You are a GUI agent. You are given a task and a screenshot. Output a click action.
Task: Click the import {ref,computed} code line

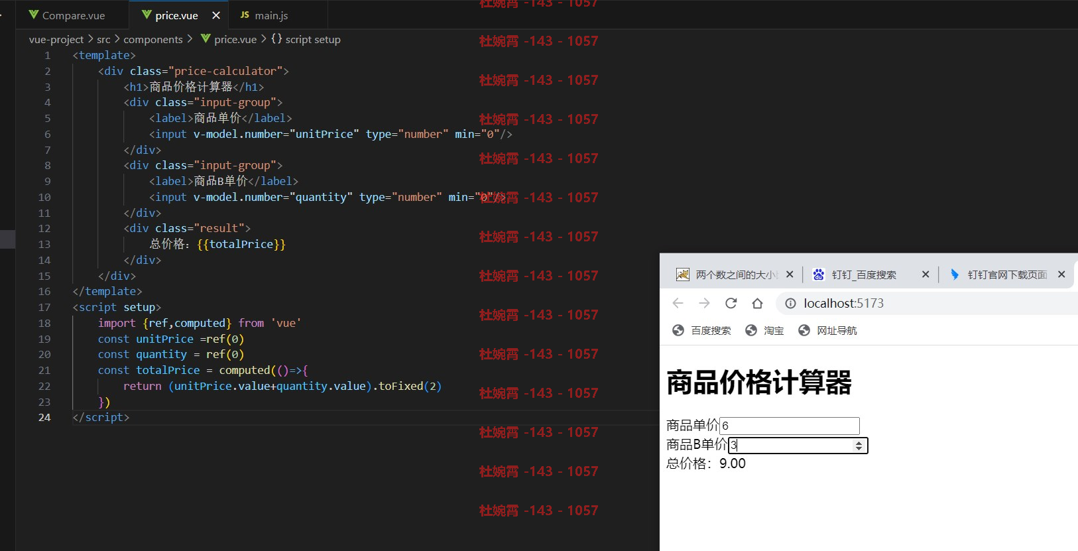(200, 323)
